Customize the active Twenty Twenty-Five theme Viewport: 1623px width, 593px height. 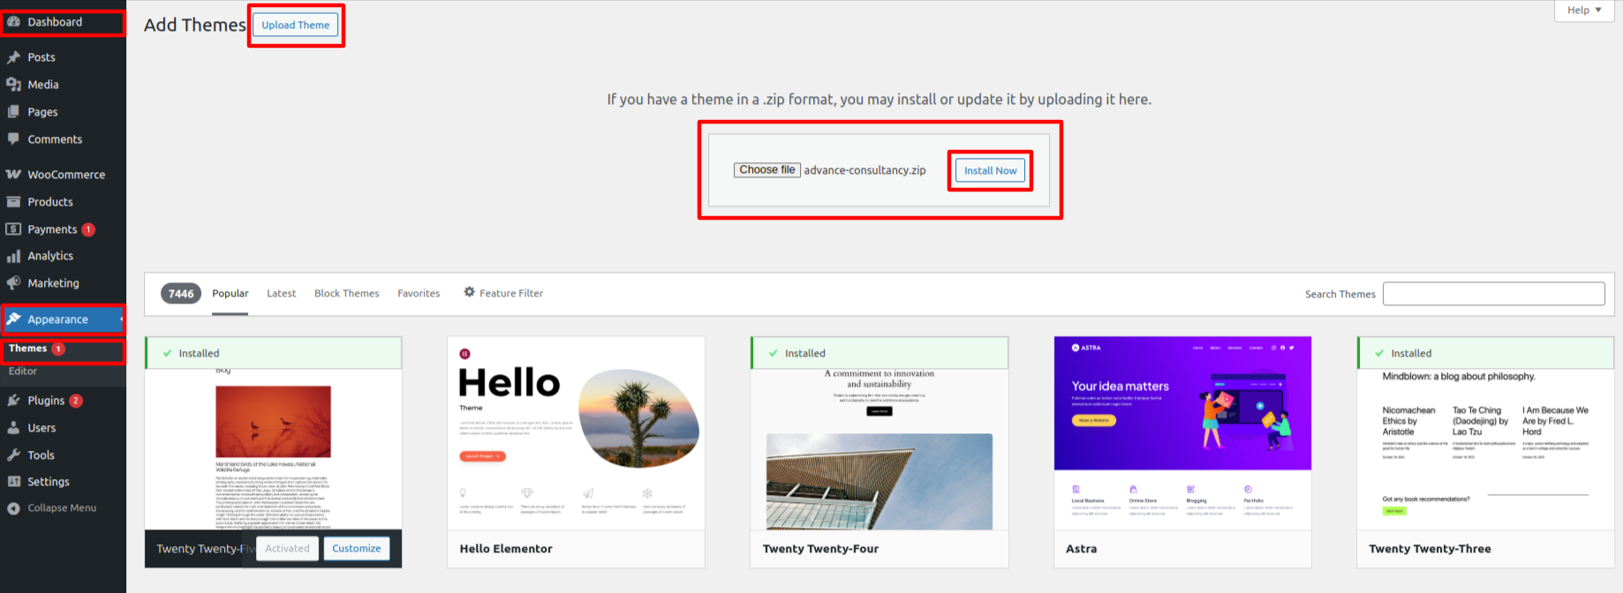click(x=356, y=549)
